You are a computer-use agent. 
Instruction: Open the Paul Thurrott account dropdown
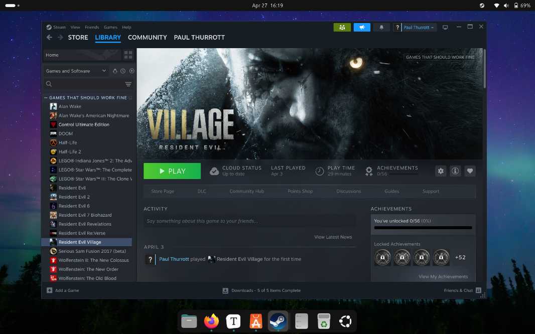click(419, 28)
